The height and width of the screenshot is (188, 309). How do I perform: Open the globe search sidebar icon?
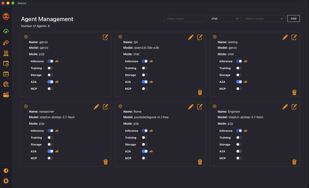tap(6, 84)
